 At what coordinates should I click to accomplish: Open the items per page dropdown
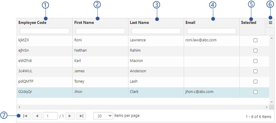pyautogui.click(x=103, y=116)
